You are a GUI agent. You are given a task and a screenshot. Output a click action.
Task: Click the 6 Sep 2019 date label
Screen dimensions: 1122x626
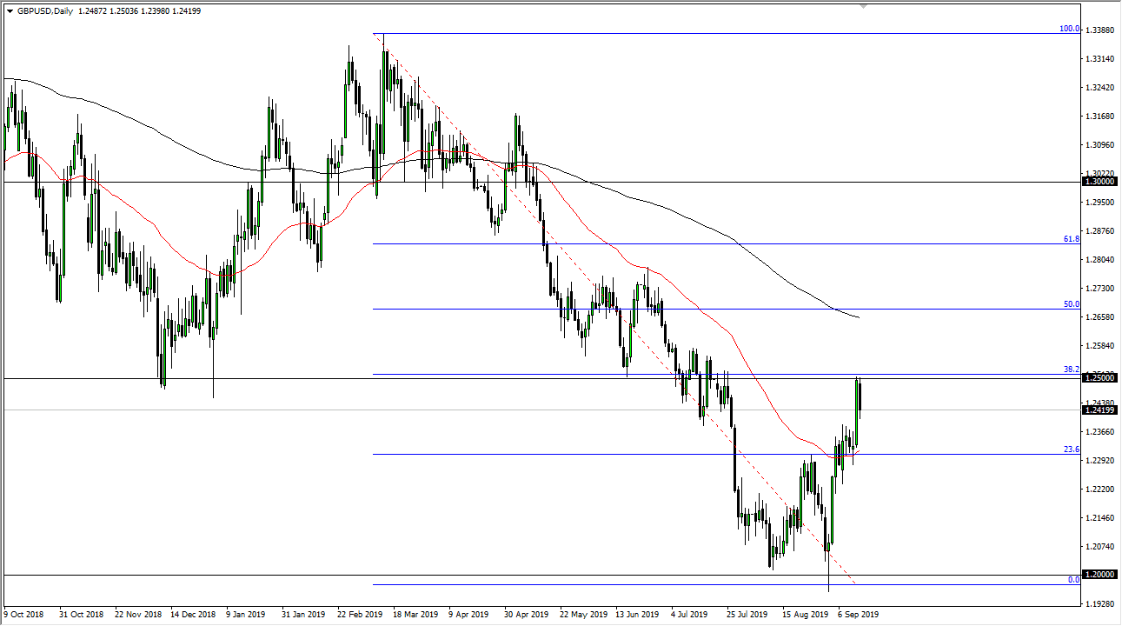point(857,613)
